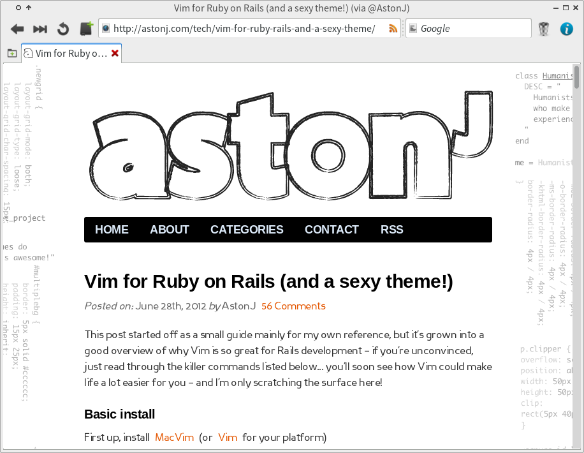Click the new tab icon beside the tab

tap(12, 54)
